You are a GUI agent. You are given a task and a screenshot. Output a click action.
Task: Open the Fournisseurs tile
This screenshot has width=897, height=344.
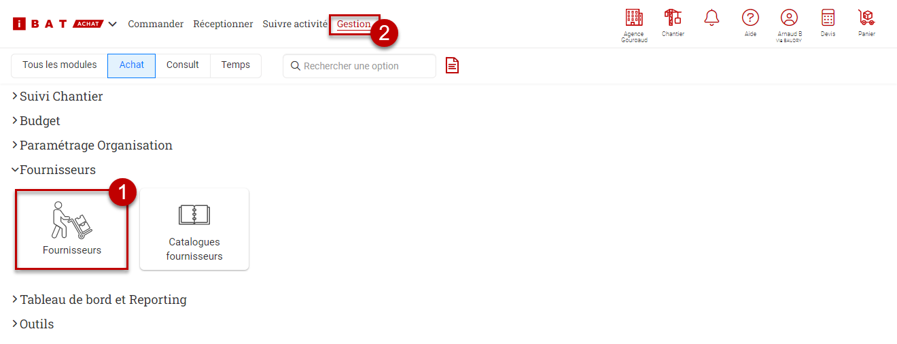click(72, 229)
